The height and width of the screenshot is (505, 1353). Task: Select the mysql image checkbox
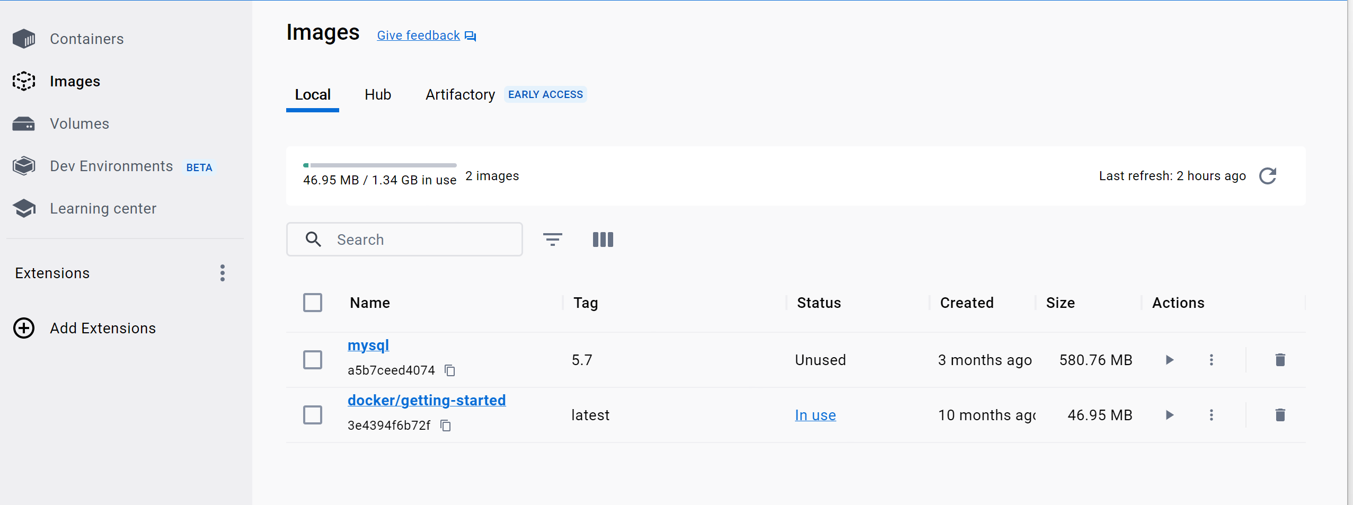tap(313, 359)
